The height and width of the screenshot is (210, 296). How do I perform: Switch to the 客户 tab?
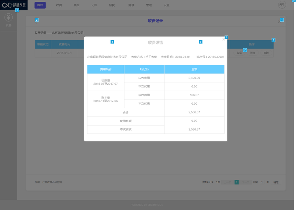(40, 5)
